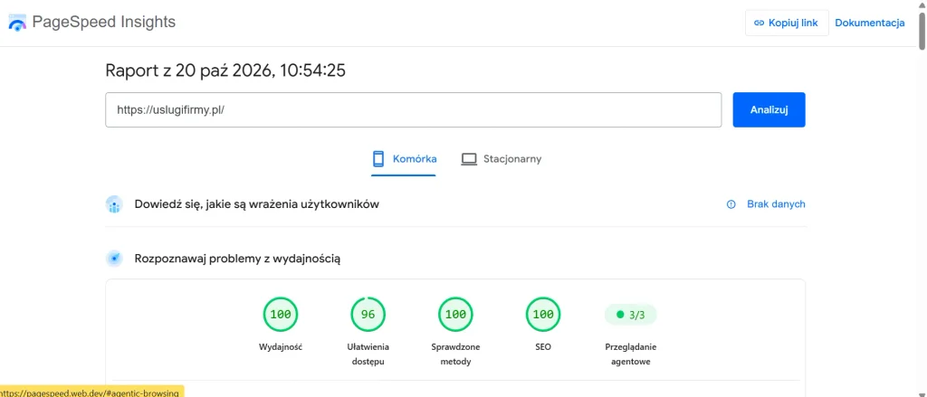Switch to the Komórka tab

coord(404,159)
